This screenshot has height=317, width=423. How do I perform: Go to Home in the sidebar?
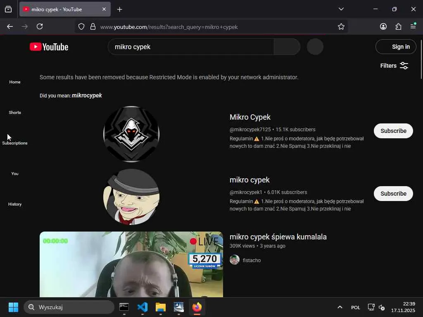pyautogui.click(x=15, y=82)
